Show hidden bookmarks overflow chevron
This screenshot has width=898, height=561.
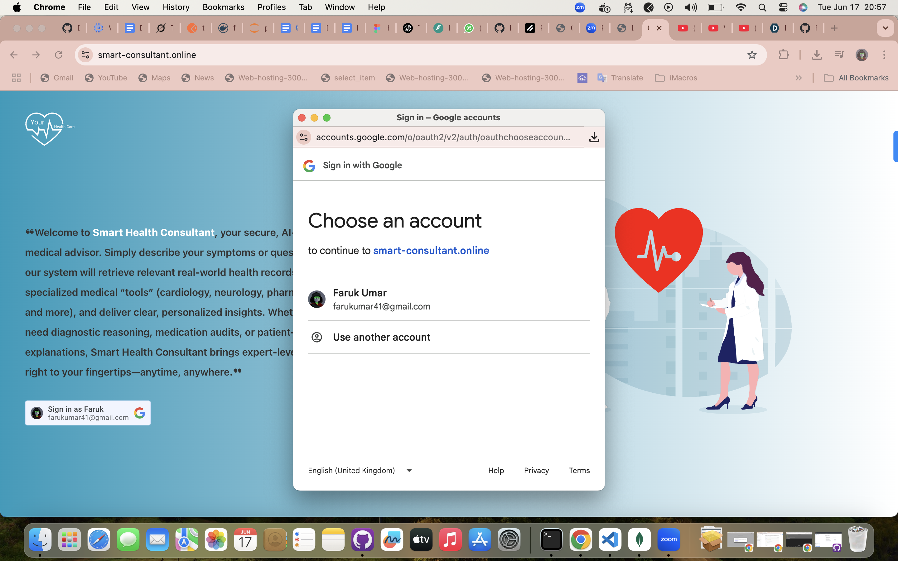(x=799, y=78)
